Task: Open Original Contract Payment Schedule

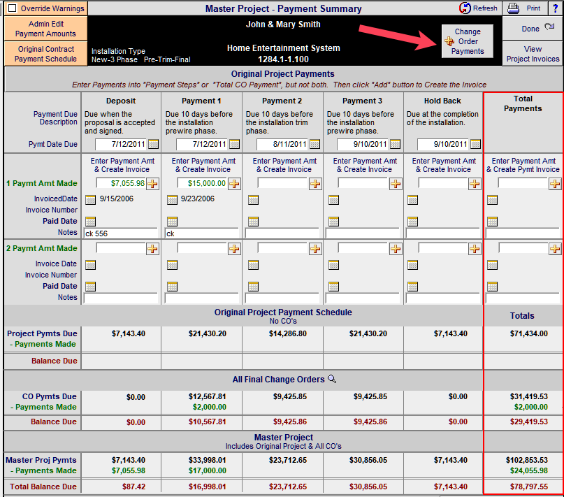Action: [x=45, y=54]
